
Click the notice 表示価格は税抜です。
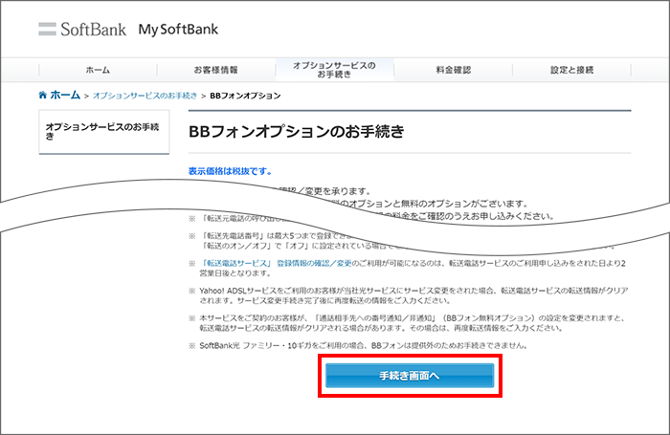click(x=230, y=171)
